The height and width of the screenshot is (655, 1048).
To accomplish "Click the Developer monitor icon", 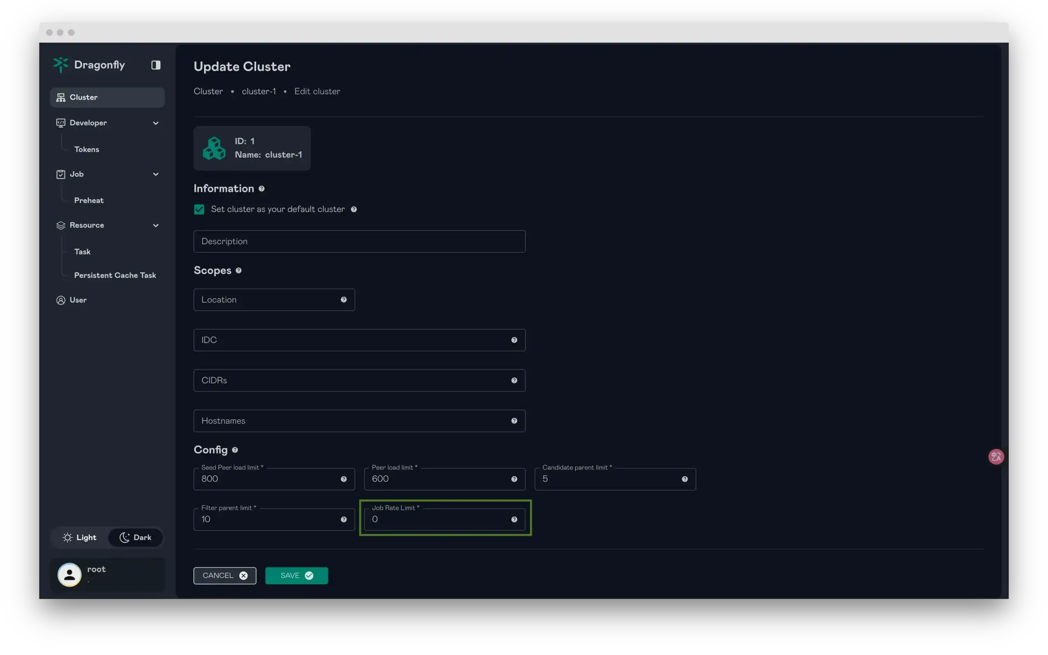I will tap(61, 123).
